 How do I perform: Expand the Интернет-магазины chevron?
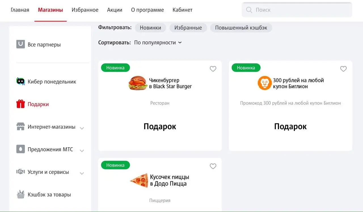(x=82, y=128)
